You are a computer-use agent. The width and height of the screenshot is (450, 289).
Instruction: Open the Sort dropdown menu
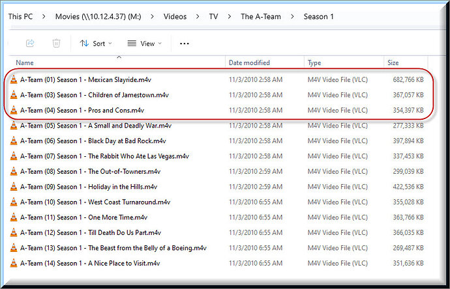96,44
